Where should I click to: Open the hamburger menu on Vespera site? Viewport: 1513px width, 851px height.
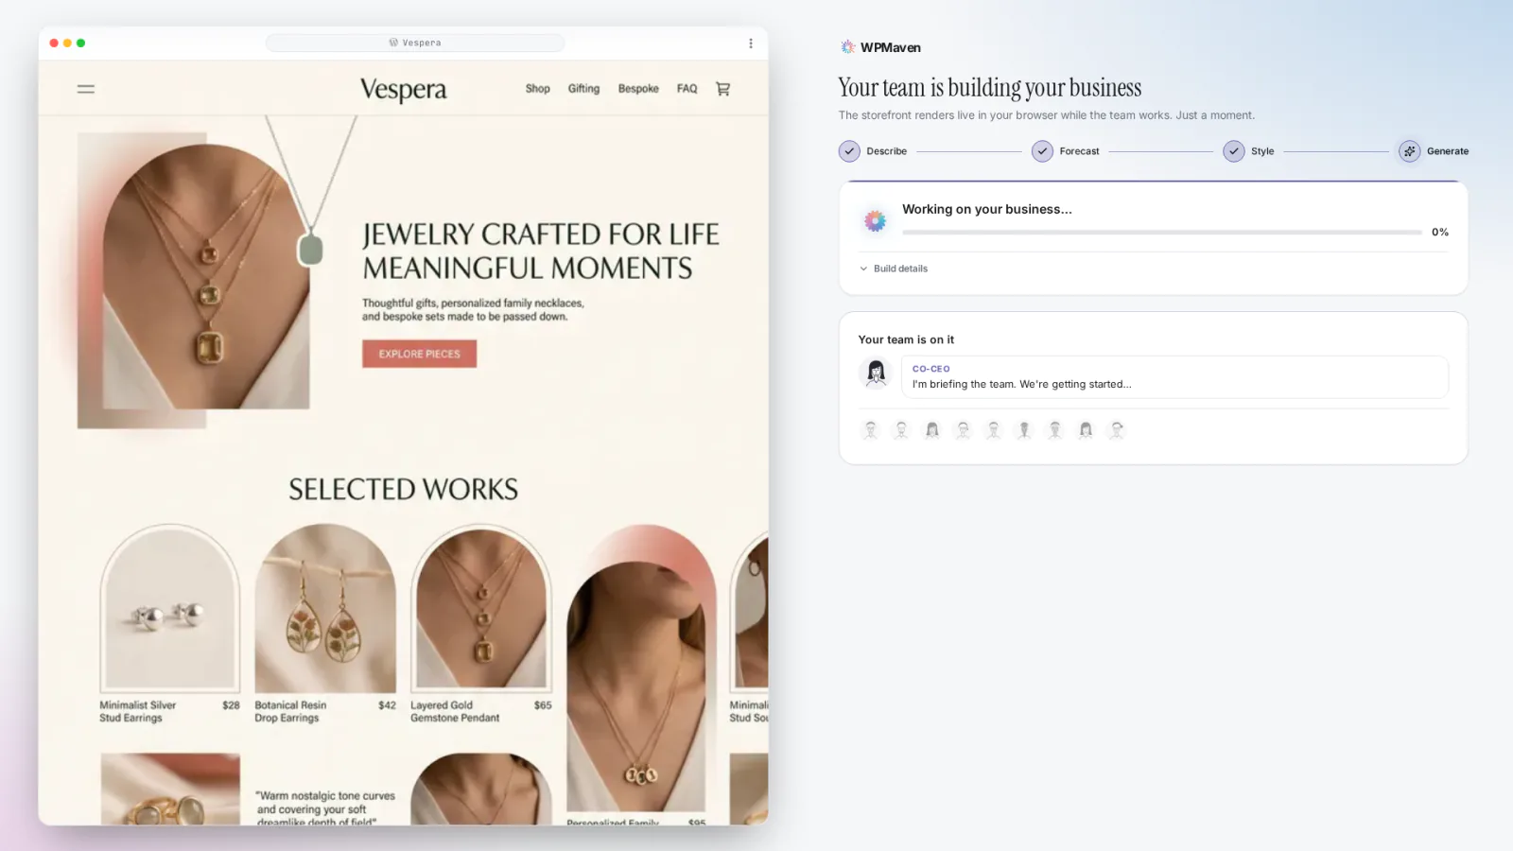tap(86, 89)
